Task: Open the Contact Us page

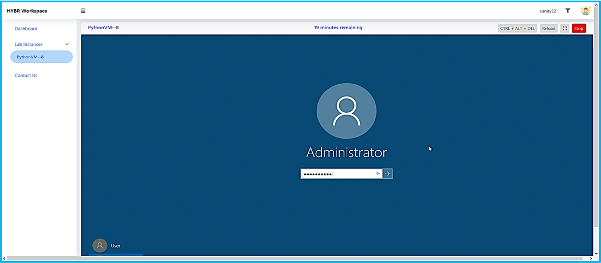Action: [26, 76]
